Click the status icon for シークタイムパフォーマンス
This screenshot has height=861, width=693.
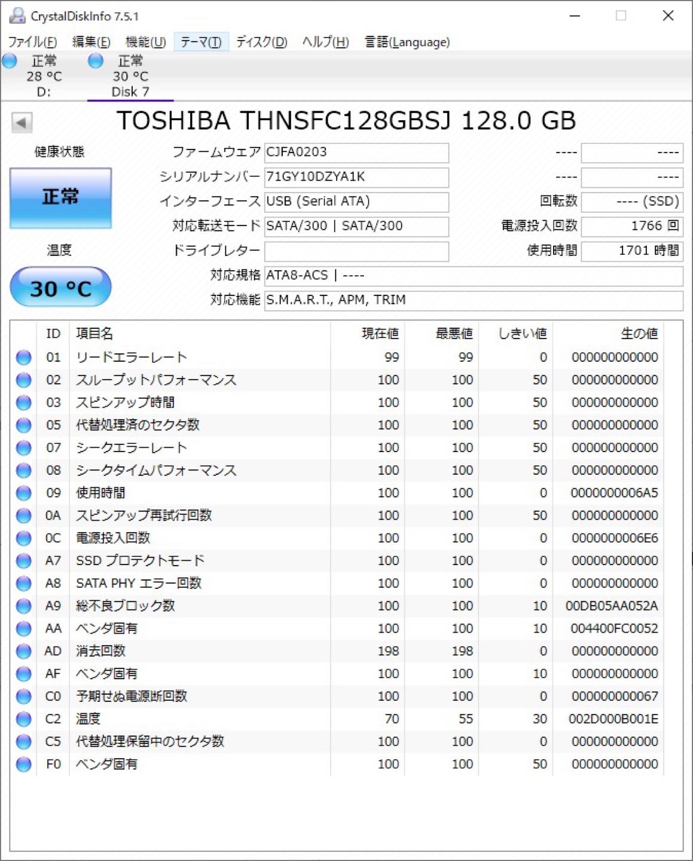pyautogui.click(x=24, y=471)
